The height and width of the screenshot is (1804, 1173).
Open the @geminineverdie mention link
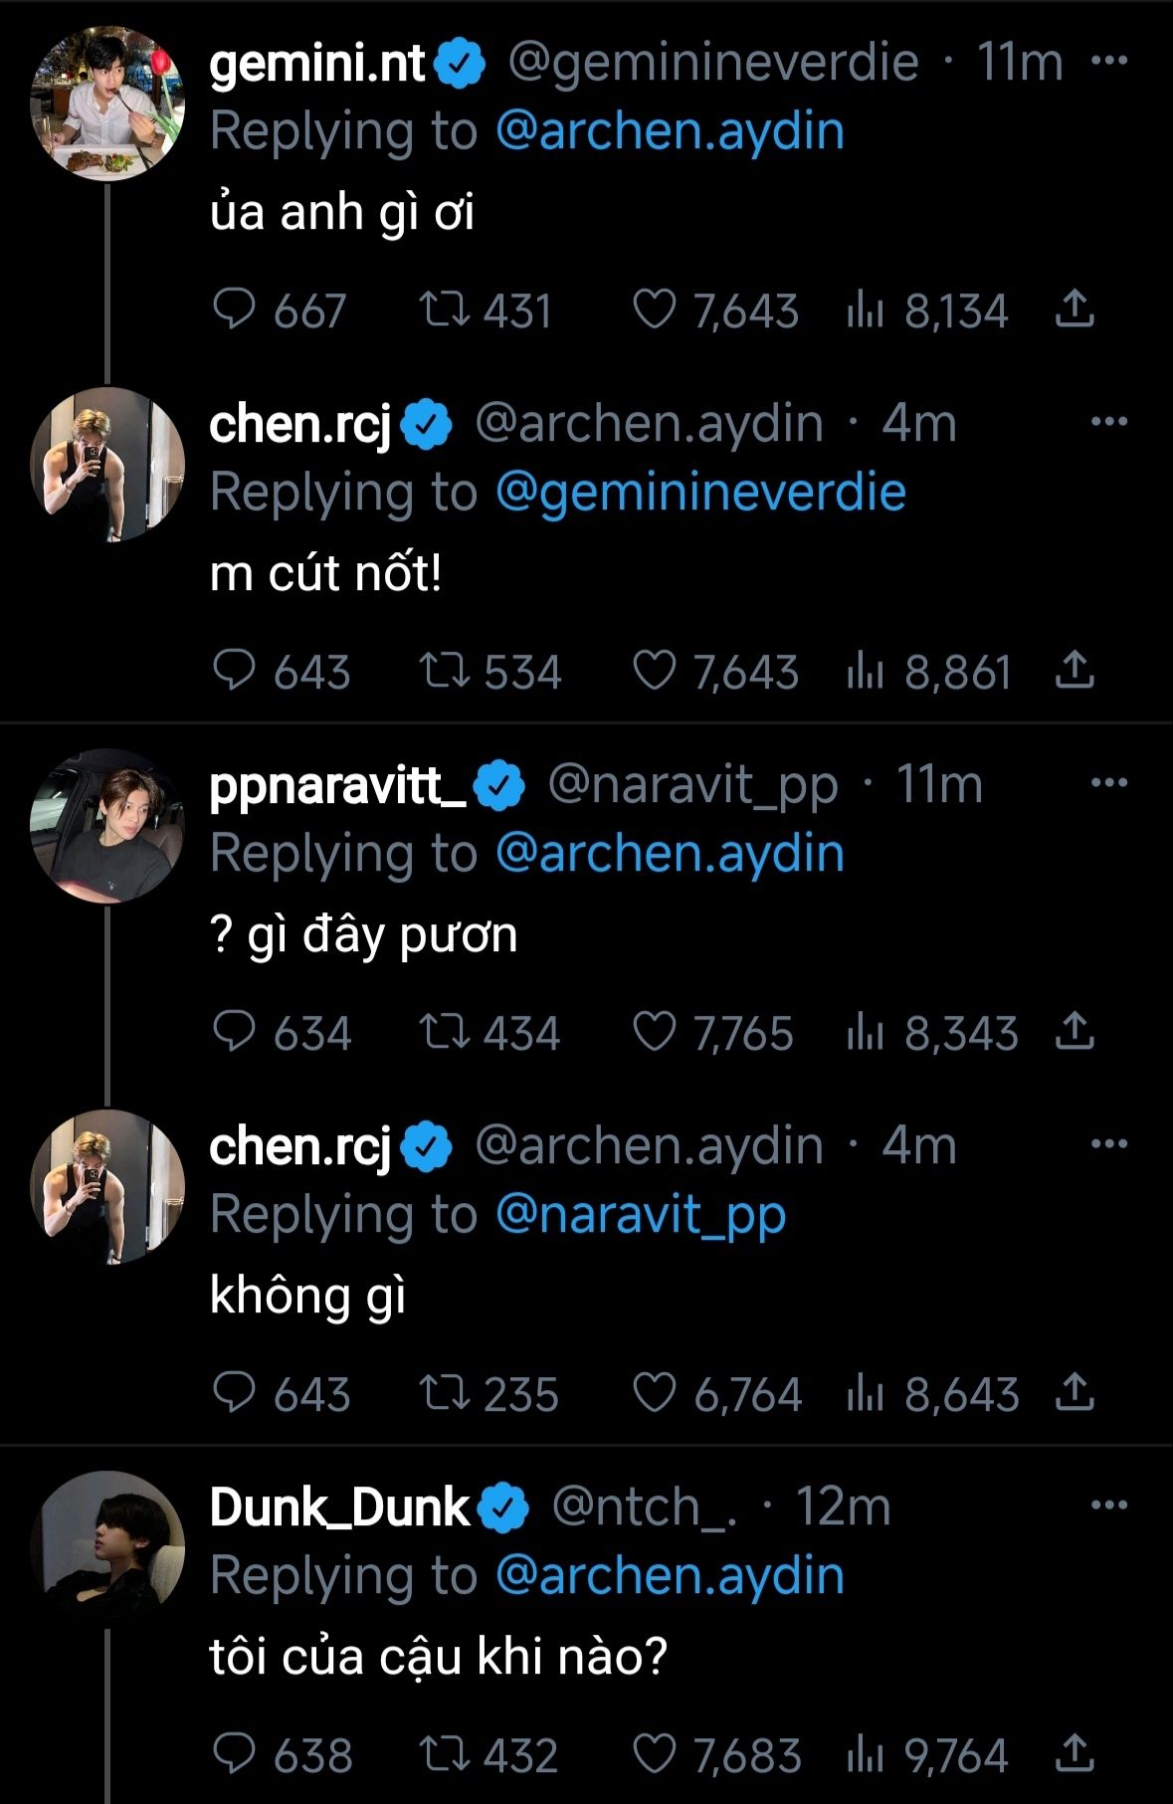[700, 493]
